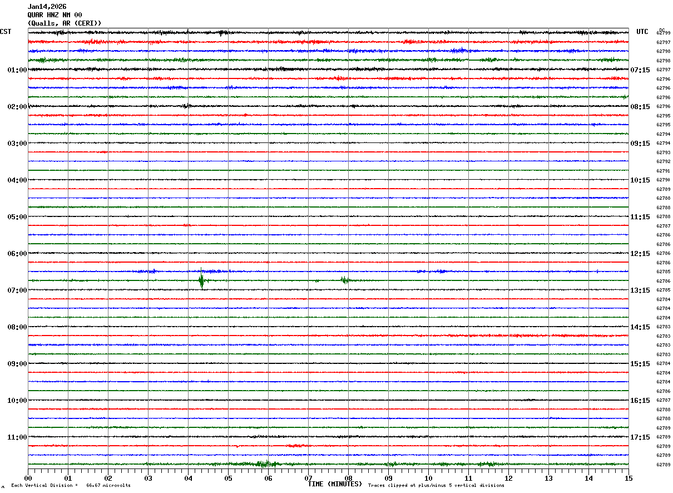
Task: Click the 07:15 UTC time label
Action: point(640,70)
